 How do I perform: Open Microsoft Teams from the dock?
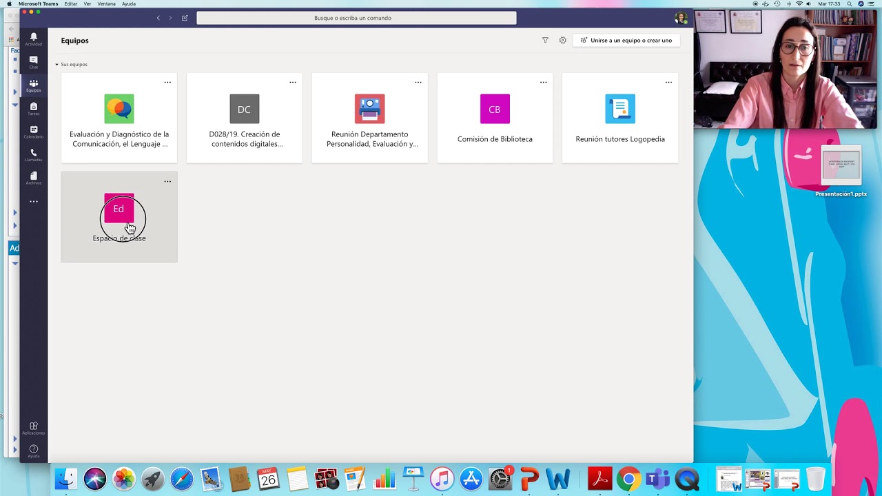point(657,479)
